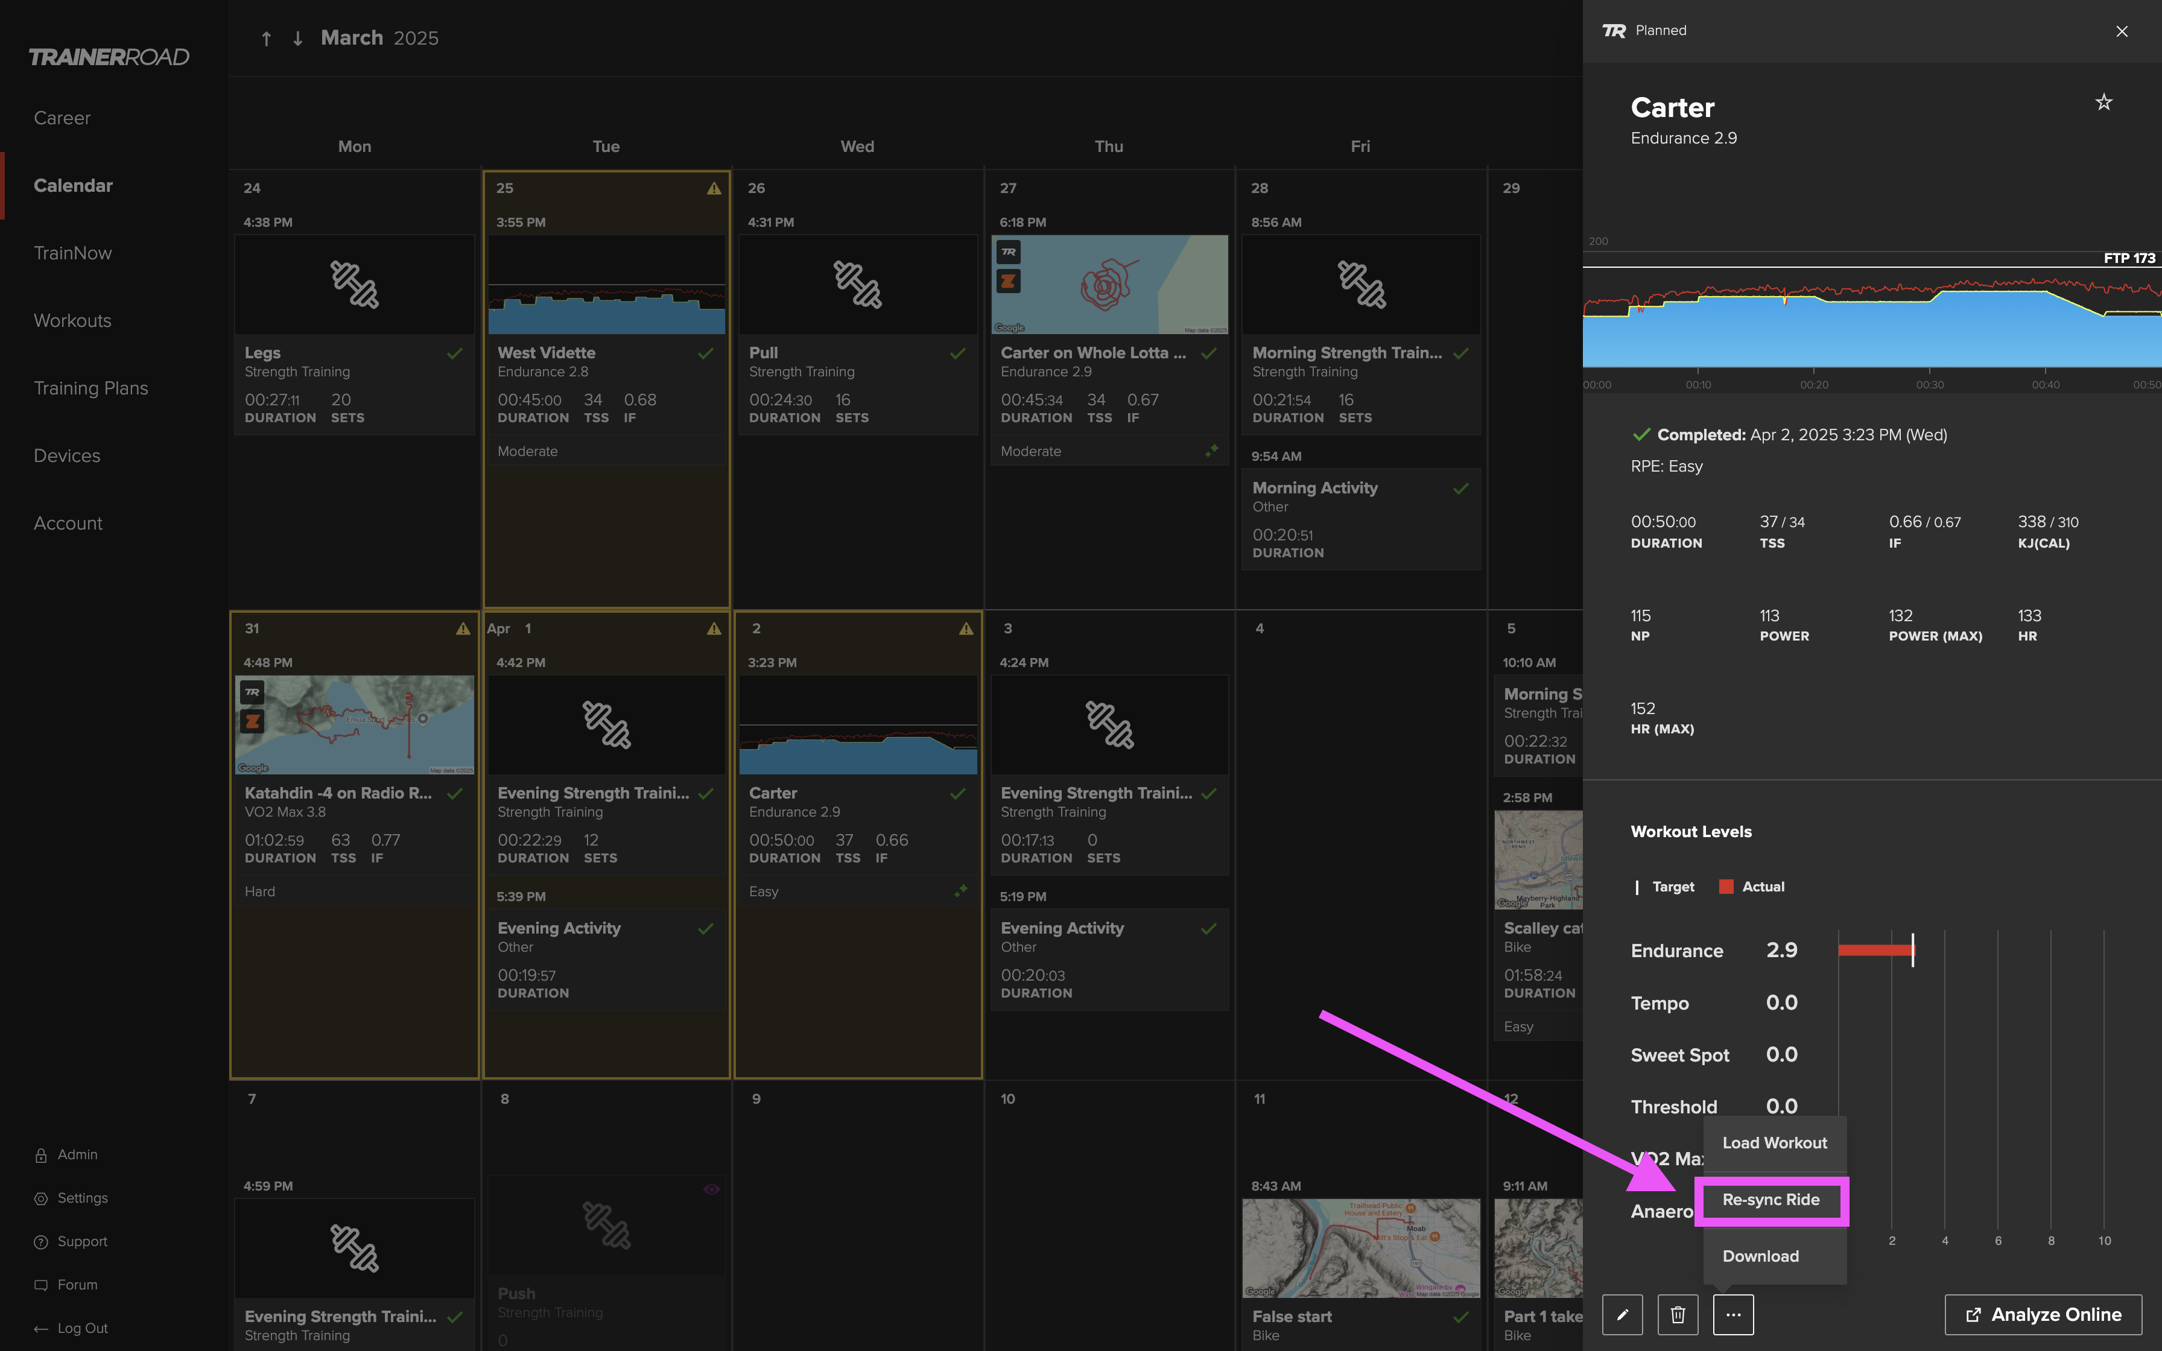
Task: Click March 2025 header title
Action: [379, 39]
